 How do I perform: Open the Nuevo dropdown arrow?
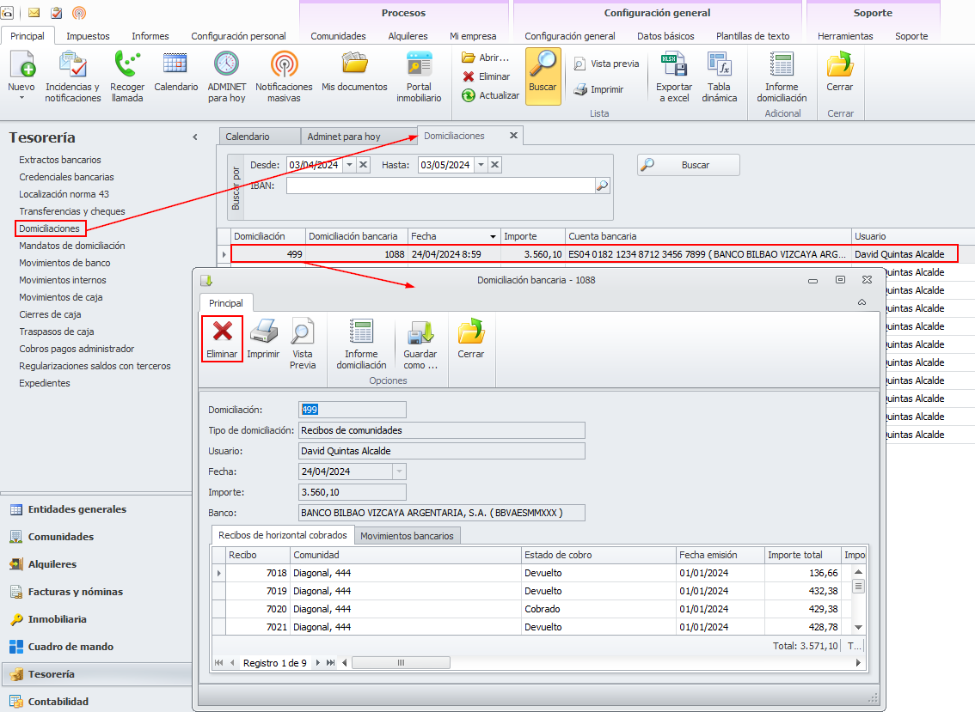tap(21, 98)
